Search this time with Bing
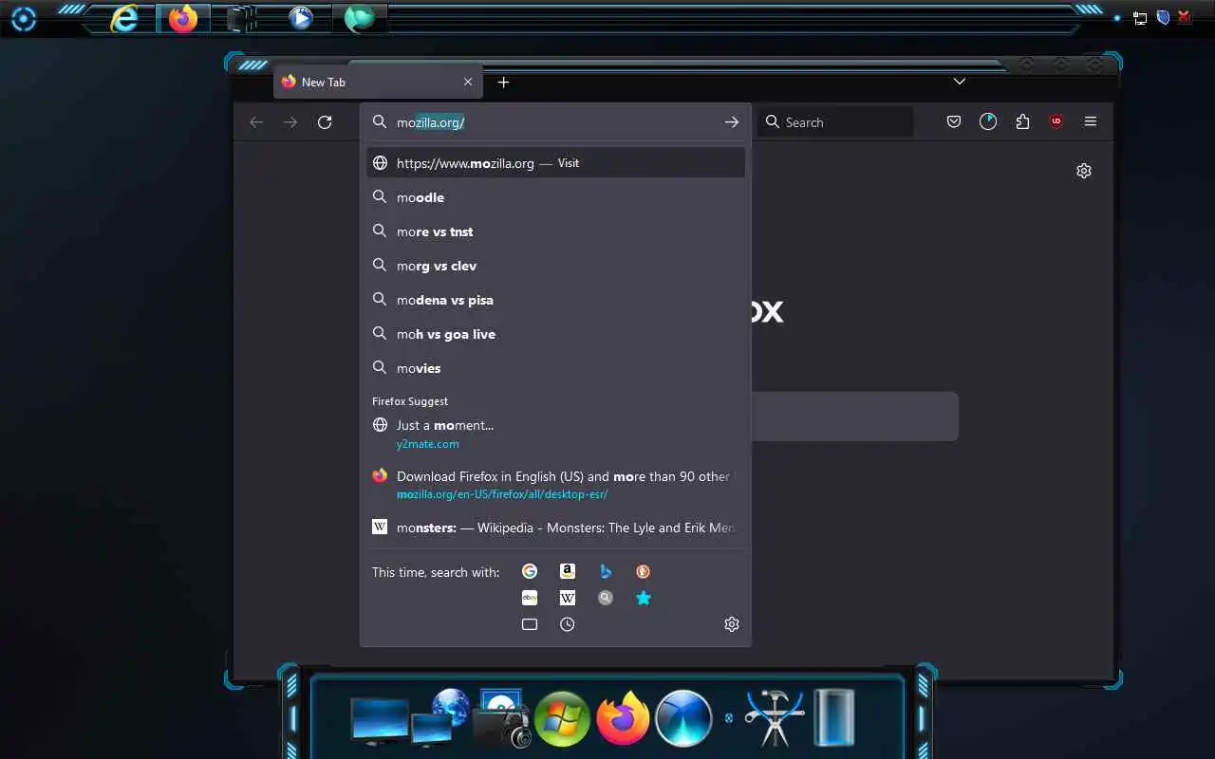This screenshot has height=759, width=1215. tap(606, 571)
